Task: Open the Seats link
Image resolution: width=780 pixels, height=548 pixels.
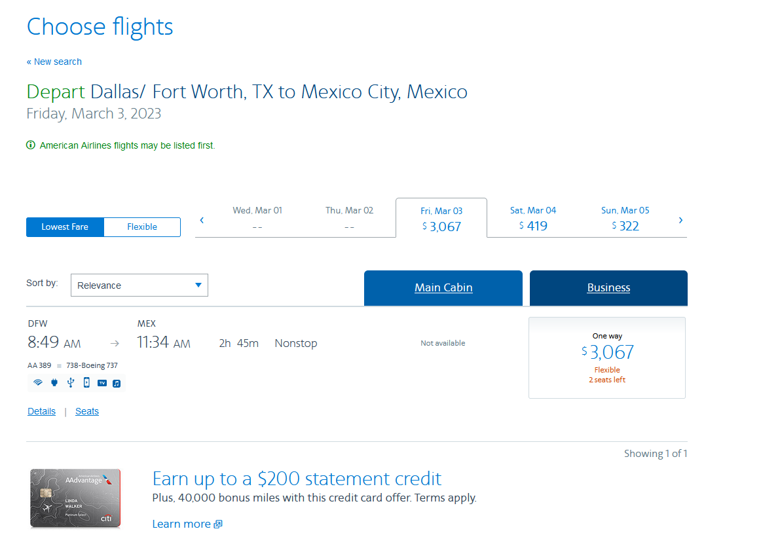Action: (x=87, y=412)
